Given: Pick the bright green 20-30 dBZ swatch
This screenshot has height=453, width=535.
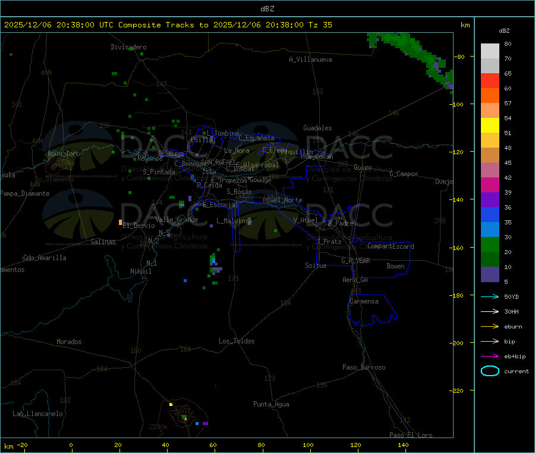Looking at the screenshot, I should [490, 244].
